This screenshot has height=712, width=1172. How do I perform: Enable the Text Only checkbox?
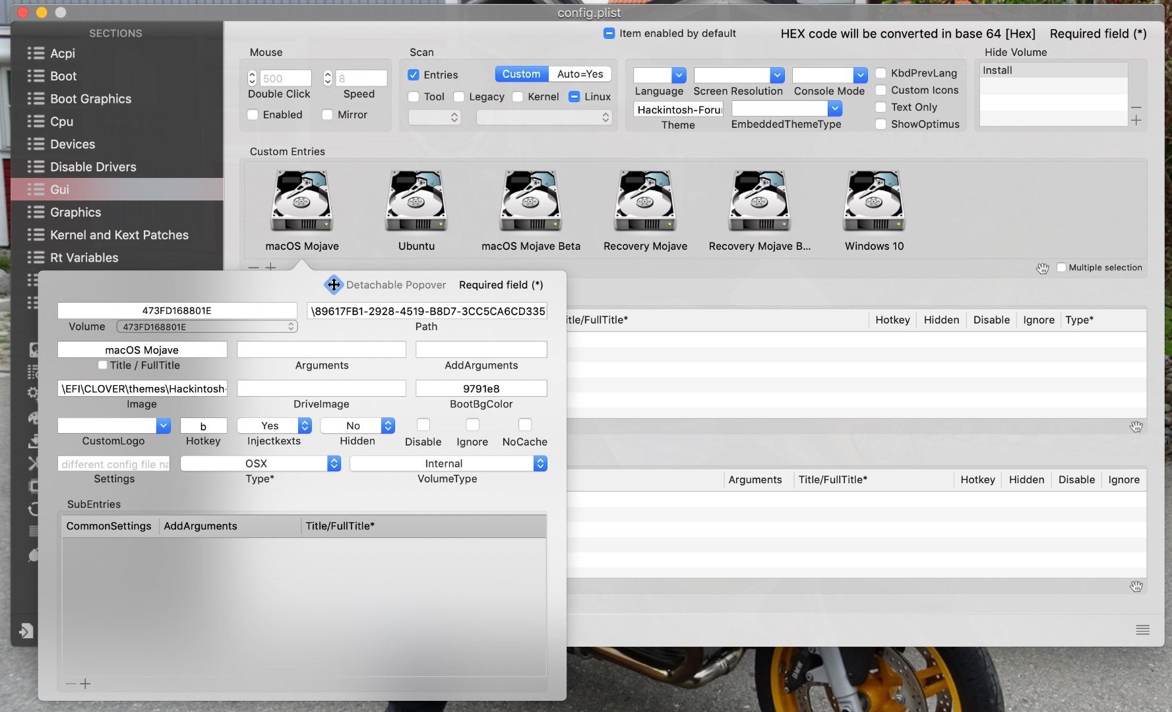[880, 107]
